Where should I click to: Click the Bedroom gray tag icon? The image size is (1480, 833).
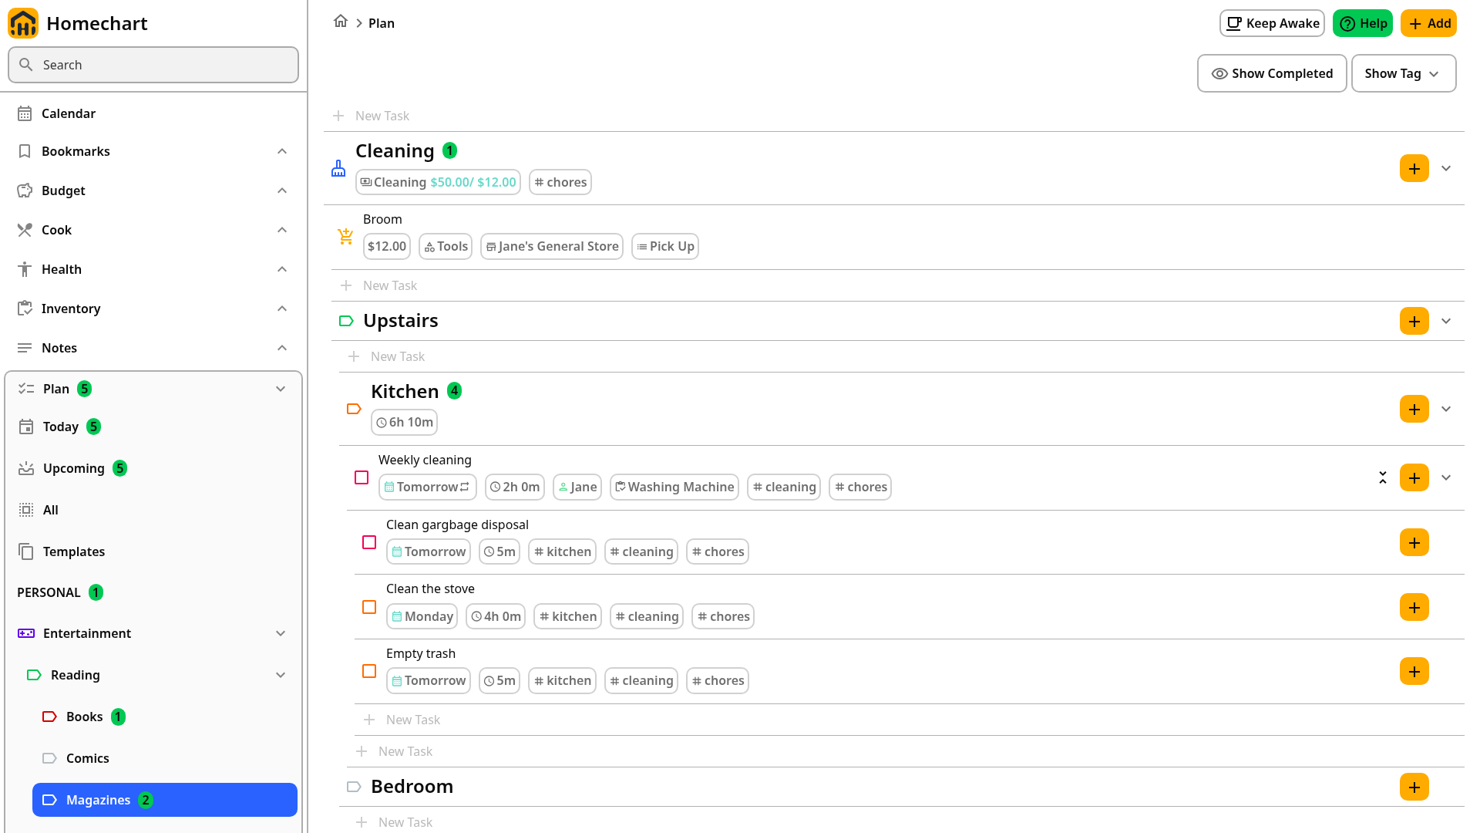pos(354,787)
